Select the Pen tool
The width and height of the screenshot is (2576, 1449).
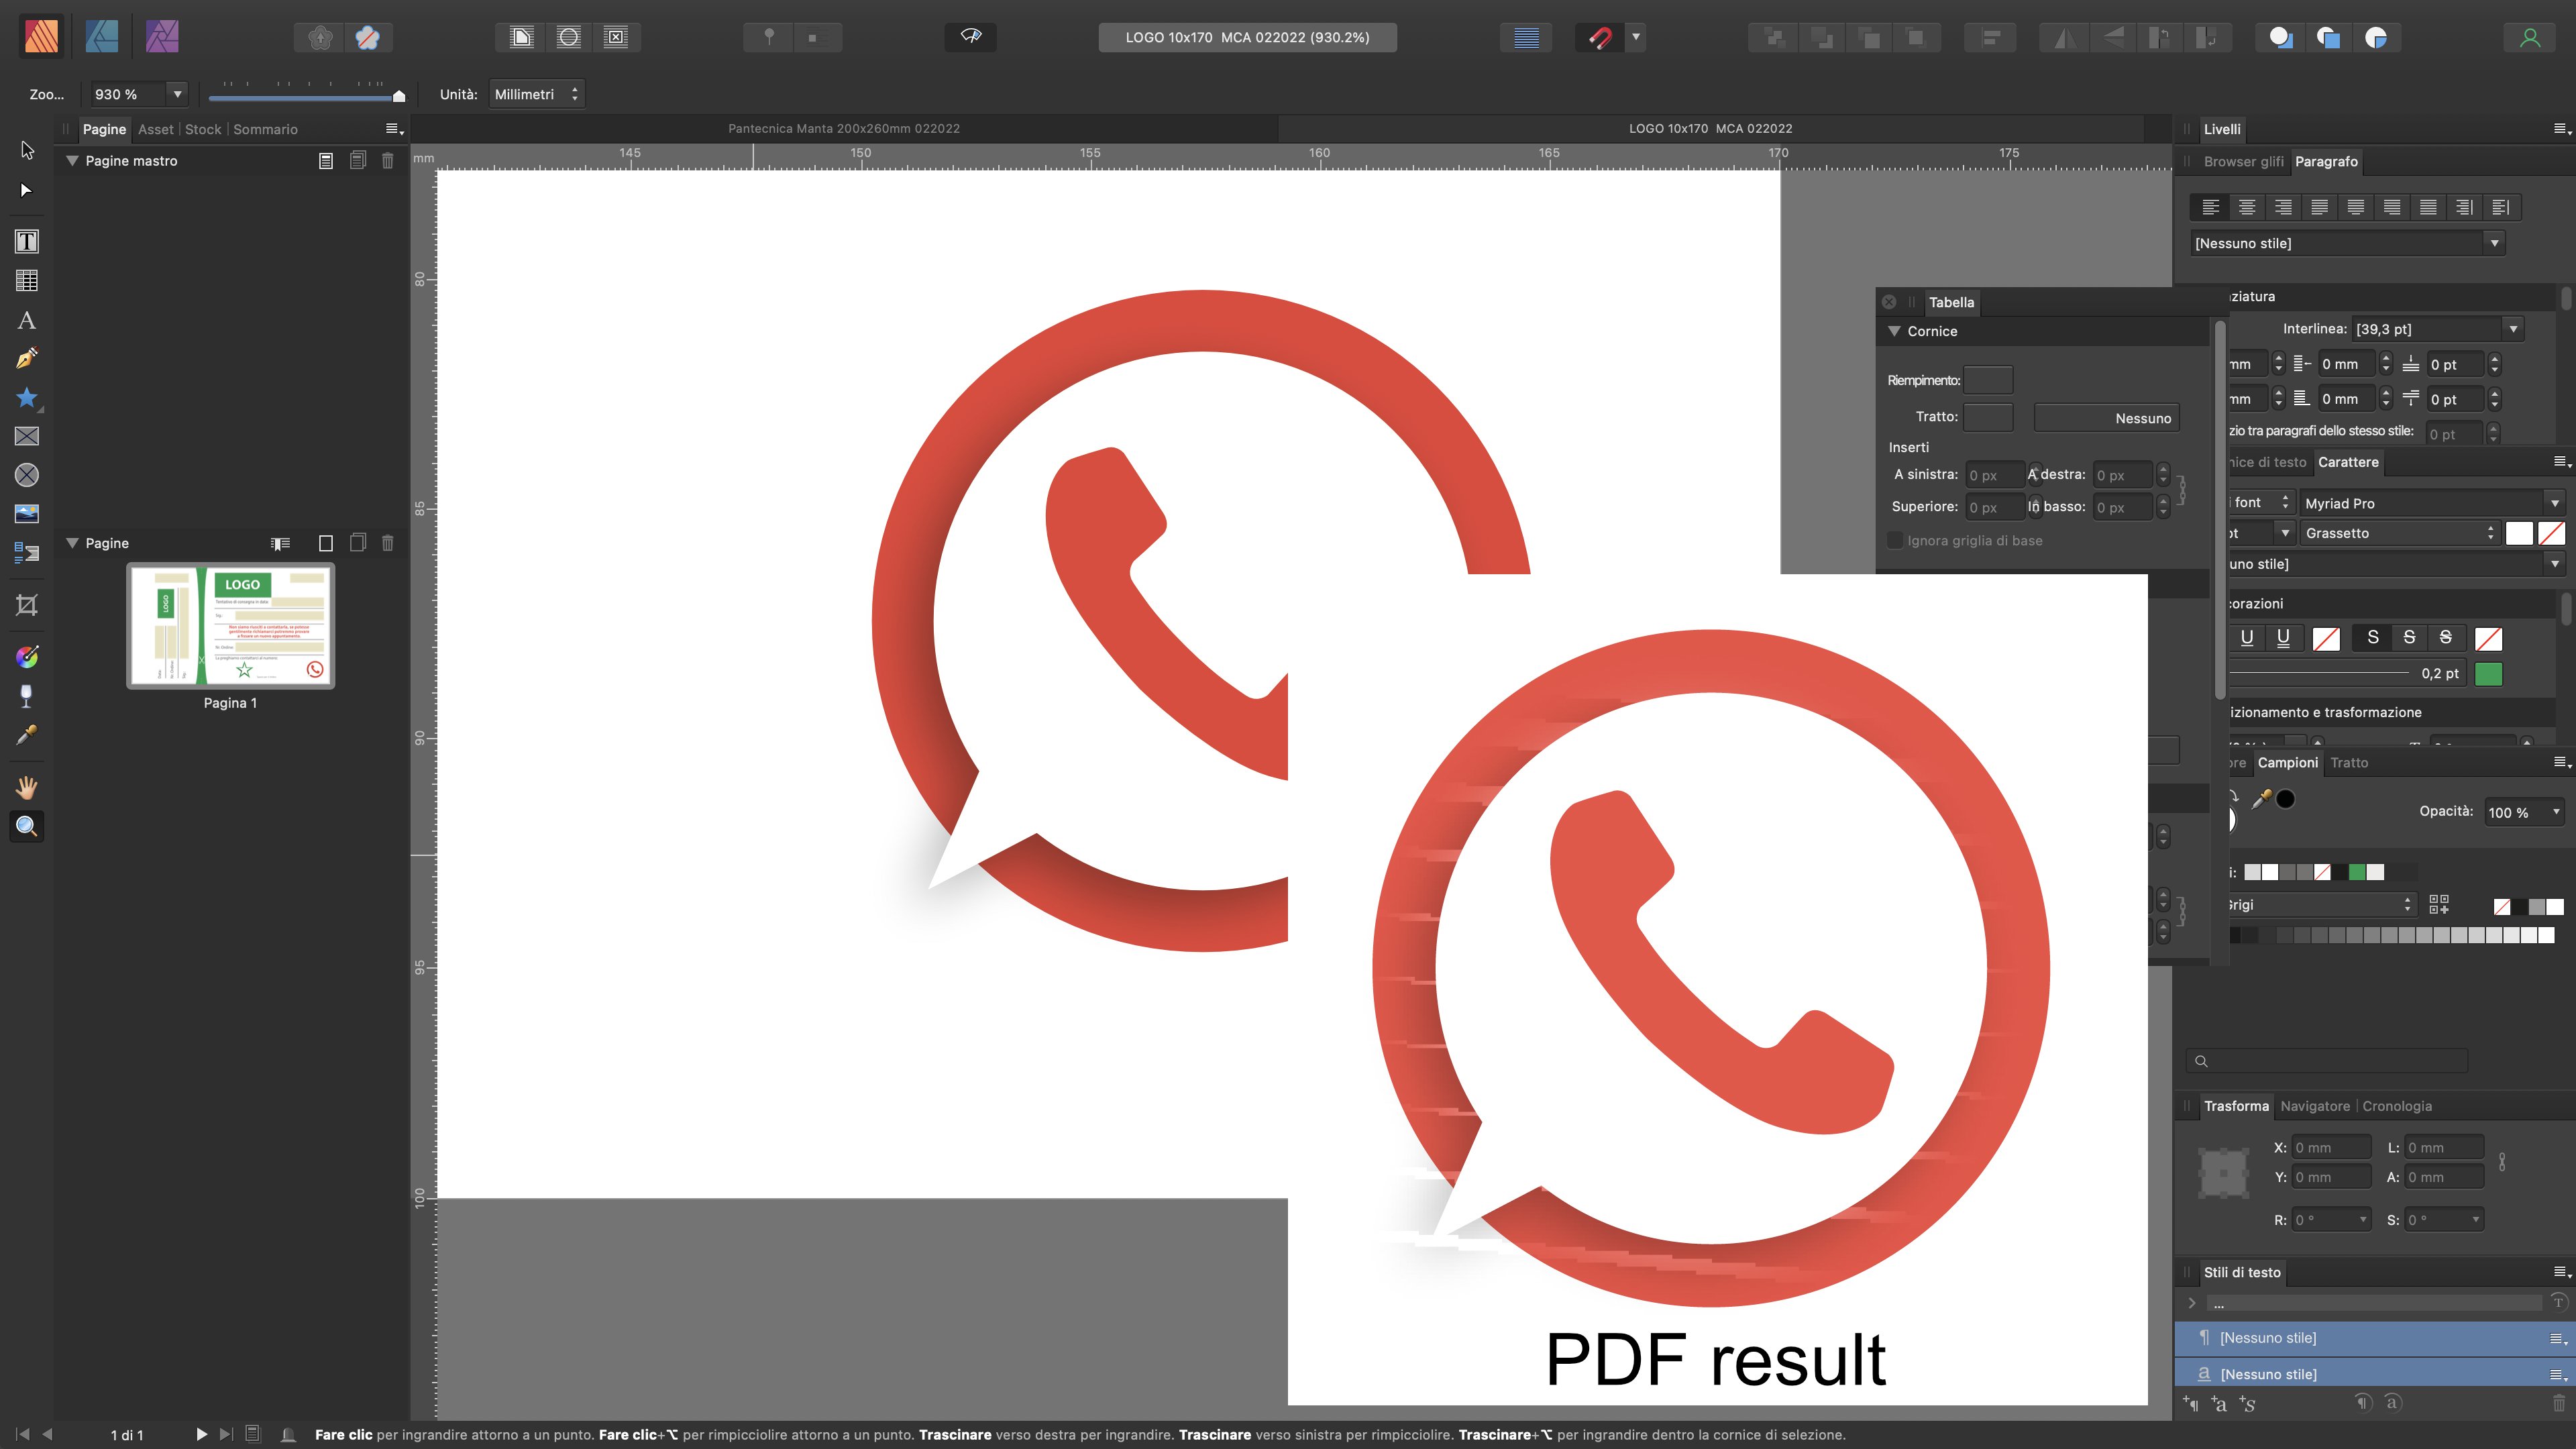(x=27, y=359)
